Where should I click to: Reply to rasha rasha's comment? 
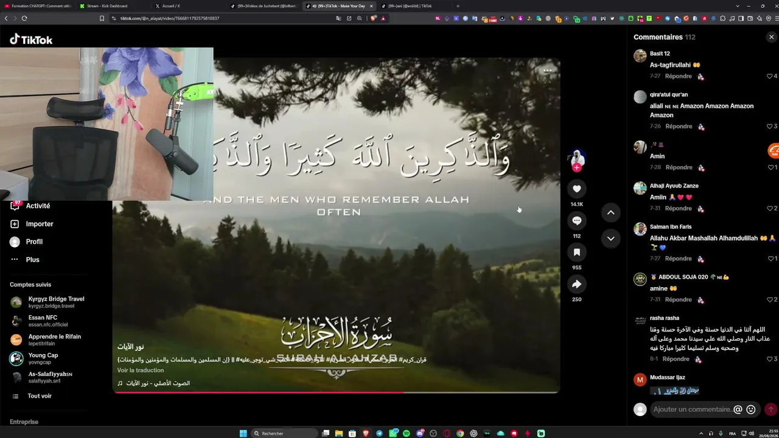pyautogui.click(x=676, y=359)
